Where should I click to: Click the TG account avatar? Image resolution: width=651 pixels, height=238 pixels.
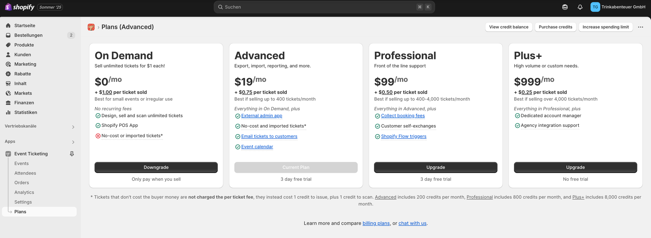click(x=595, y=7)
